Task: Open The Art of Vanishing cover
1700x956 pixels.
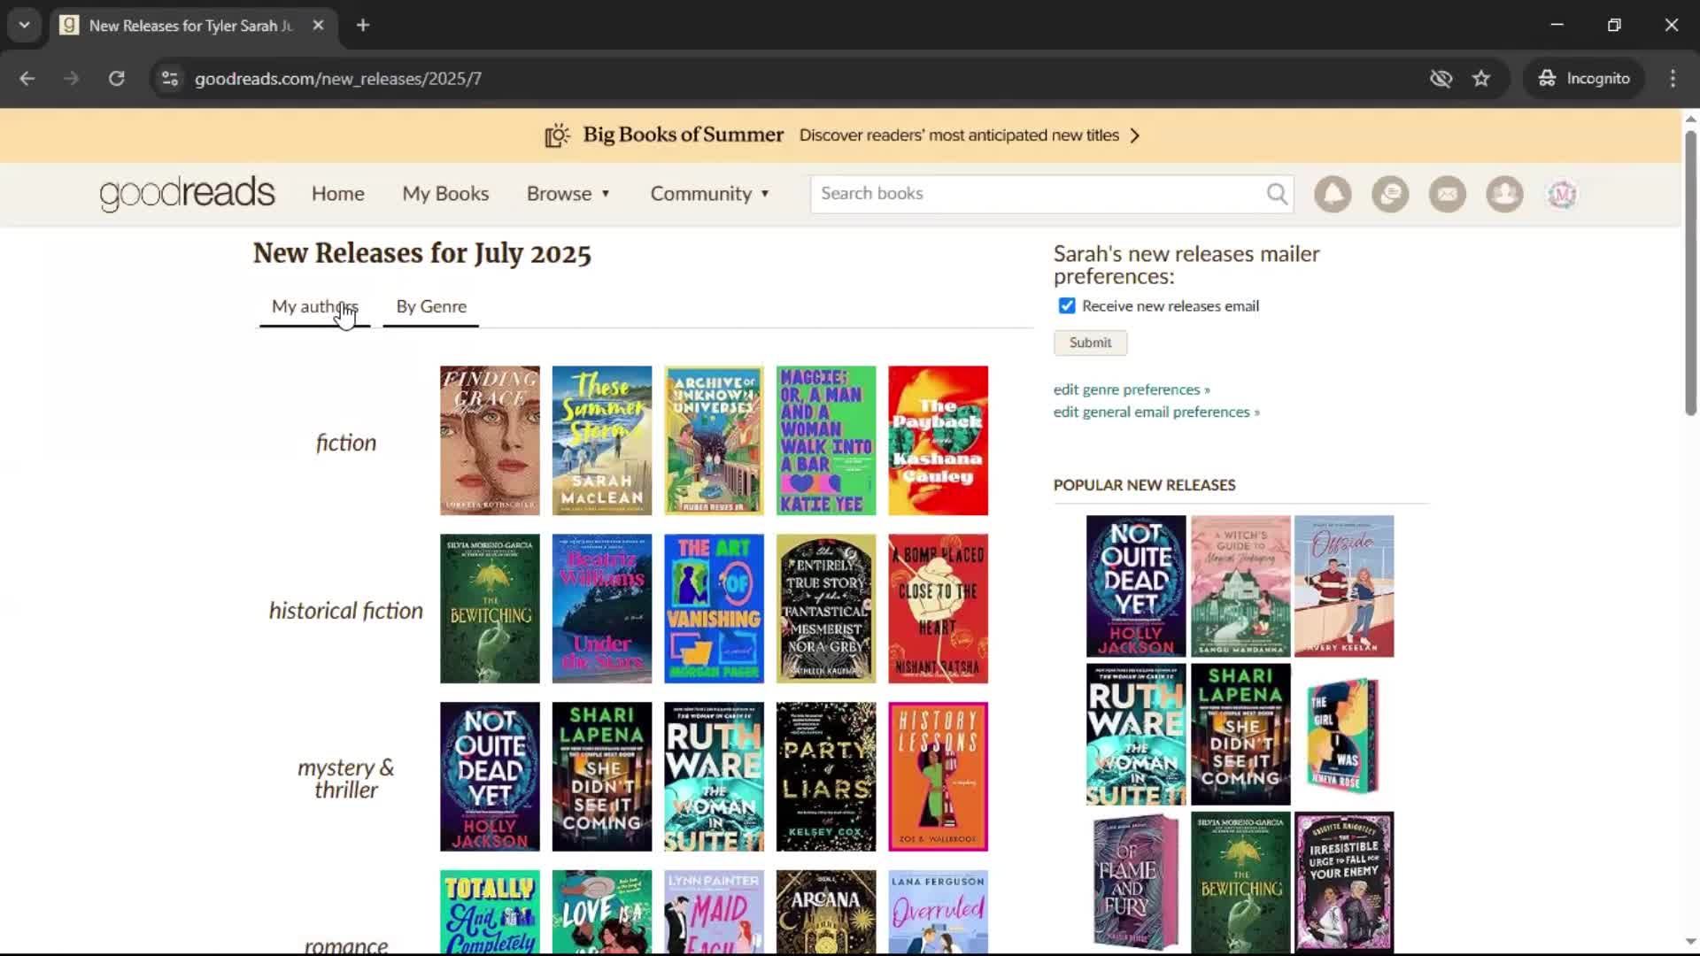Action: (x=714, y=609)
